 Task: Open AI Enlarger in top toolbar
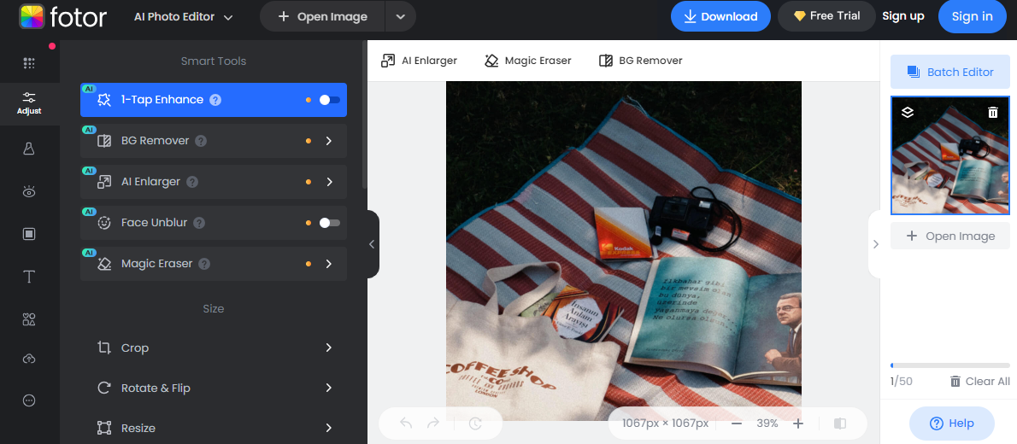click(419, 61)
